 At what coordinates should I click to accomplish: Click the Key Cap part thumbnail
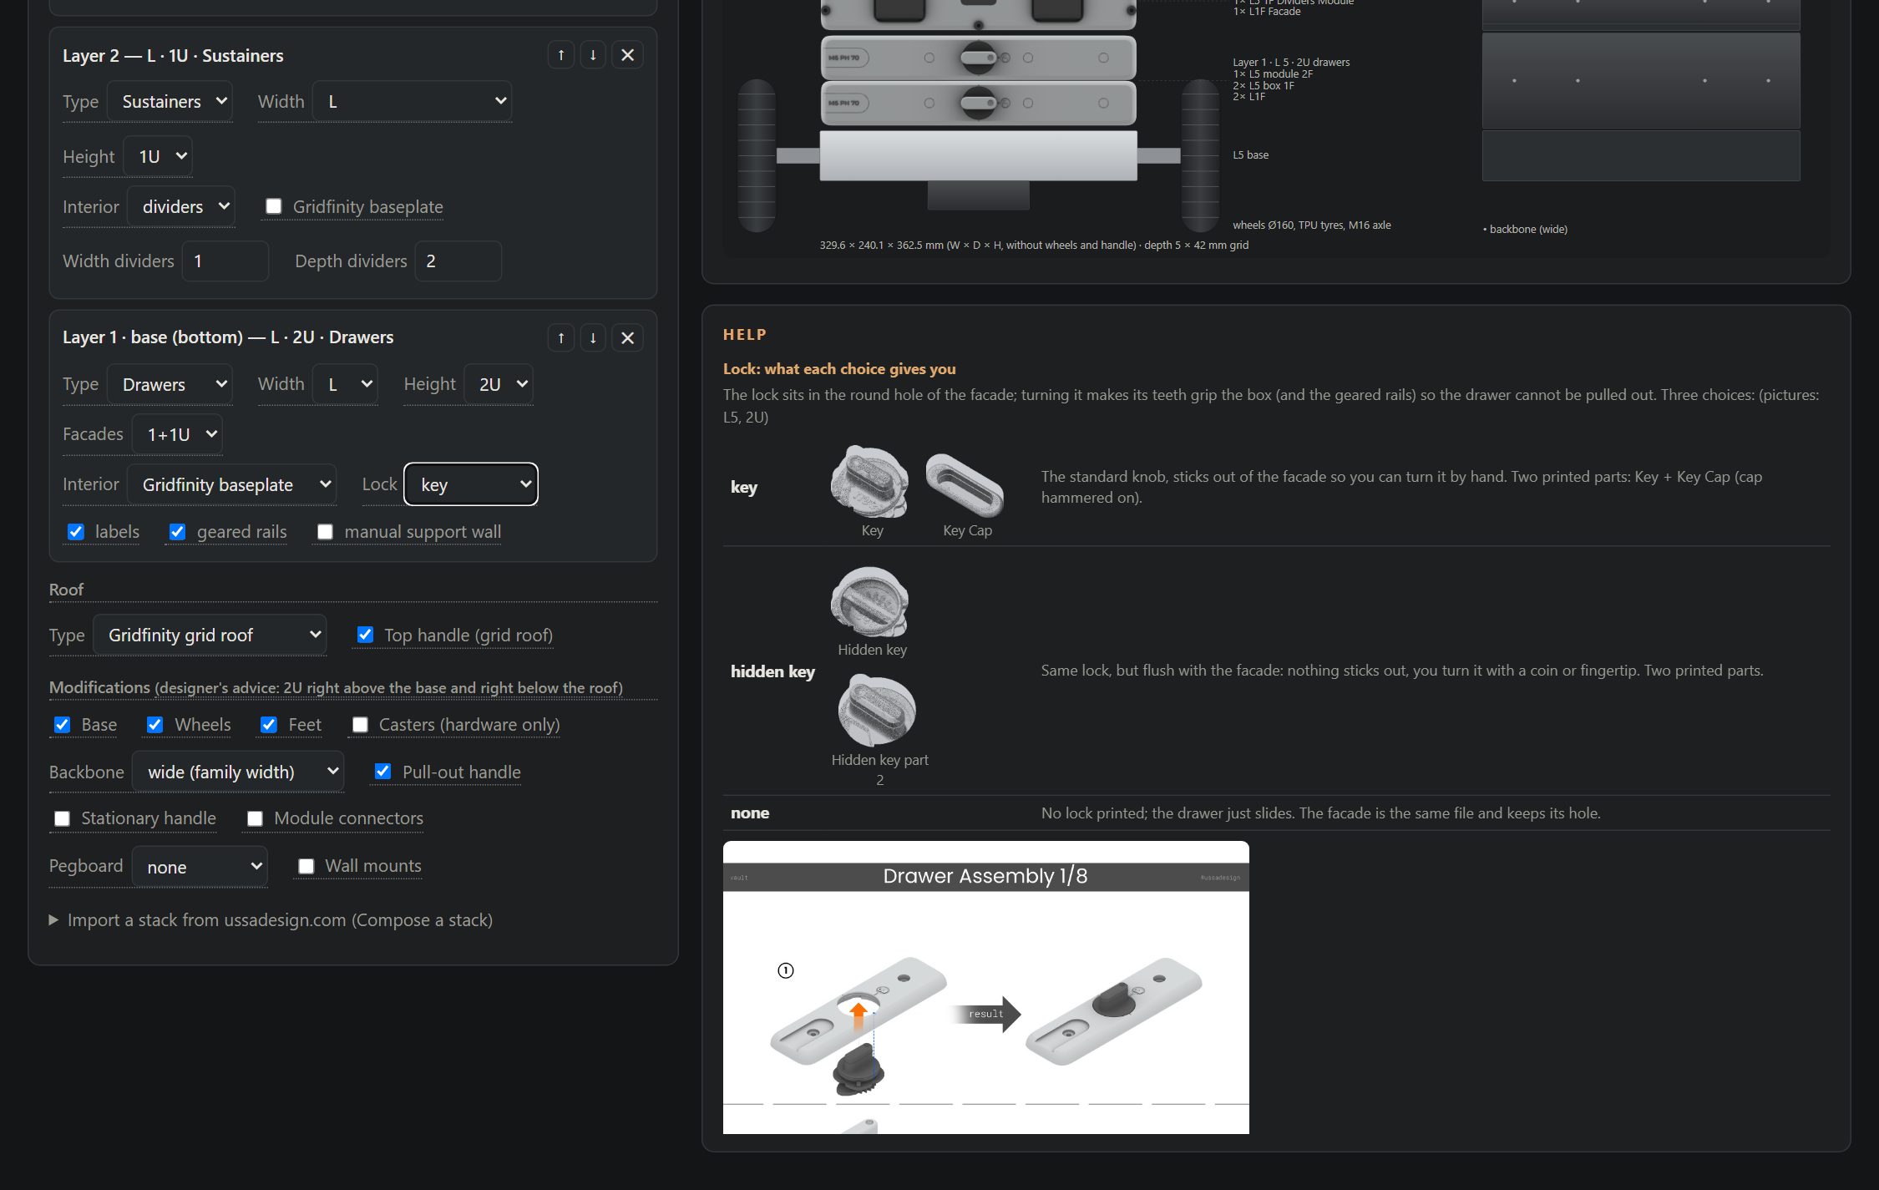tap(965, 484)
